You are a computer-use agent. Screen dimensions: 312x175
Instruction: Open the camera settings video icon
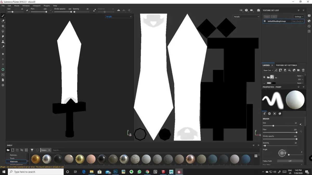pos(252,10)
